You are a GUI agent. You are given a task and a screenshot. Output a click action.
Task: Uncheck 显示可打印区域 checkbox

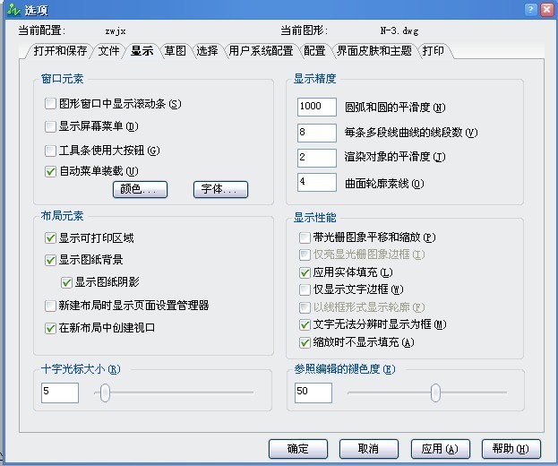coord(50,237)
